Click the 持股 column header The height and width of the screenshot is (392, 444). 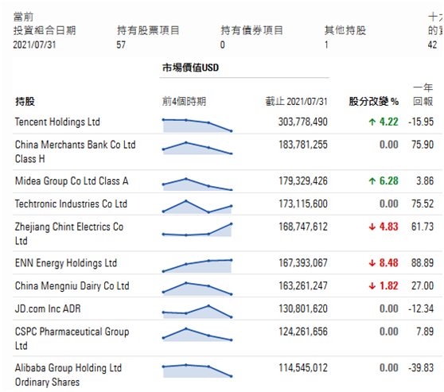click(x=25, y=101)
